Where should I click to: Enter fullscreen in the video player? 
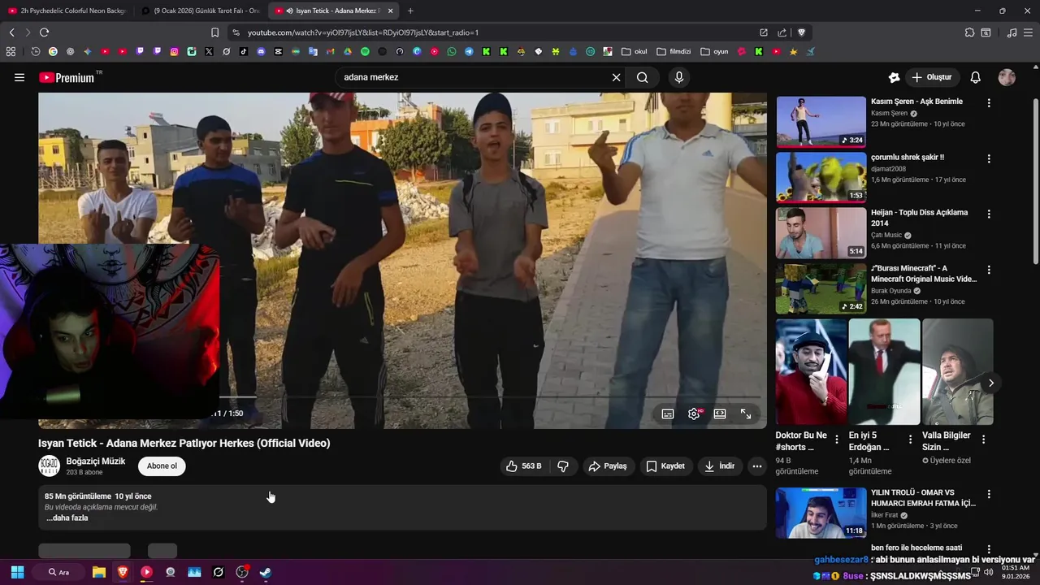(746, 414)
